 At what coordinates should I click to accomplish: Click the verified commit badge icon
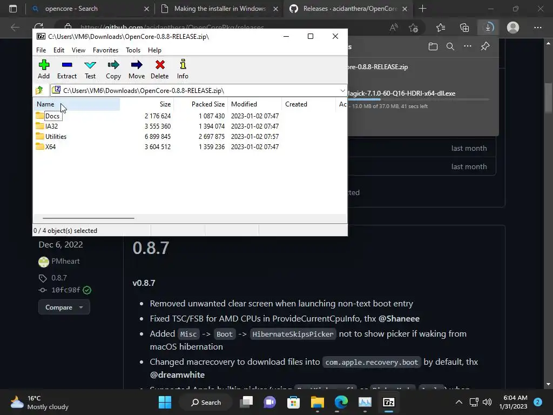coord(87,290)
